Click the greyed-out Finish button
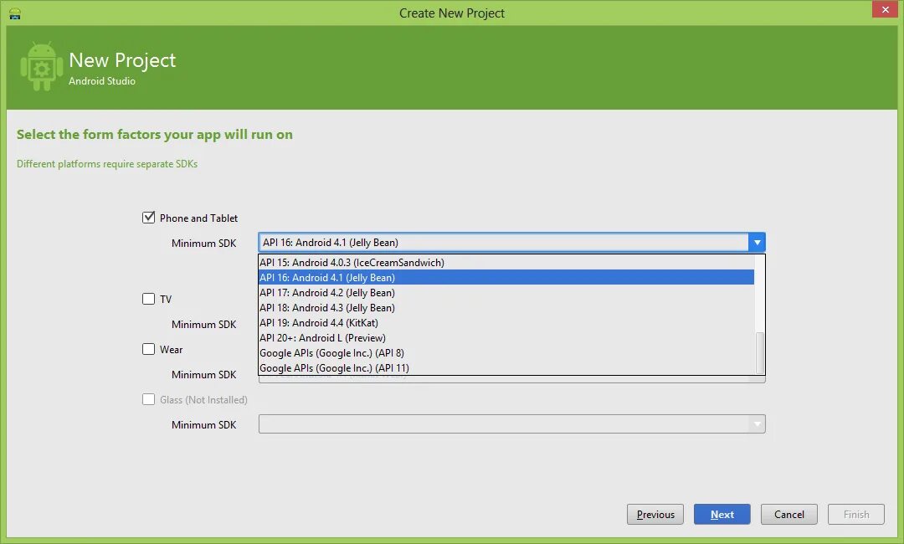Screen dimensions: 904x544 pyautogui.click(x=855, y=514)
